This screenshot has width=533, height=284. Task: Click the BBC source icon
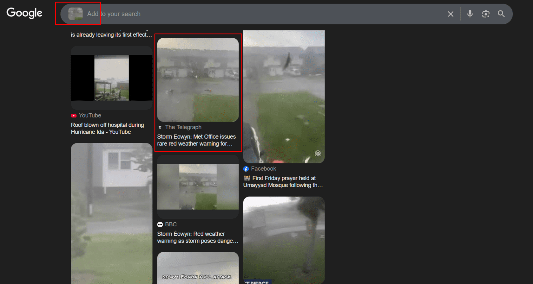160,224
